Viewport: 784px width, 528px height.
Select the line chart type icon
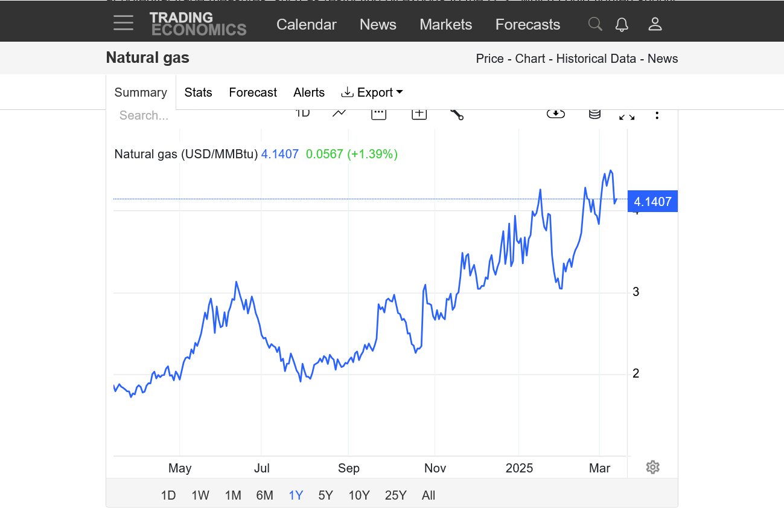click(x=339, y=114)
